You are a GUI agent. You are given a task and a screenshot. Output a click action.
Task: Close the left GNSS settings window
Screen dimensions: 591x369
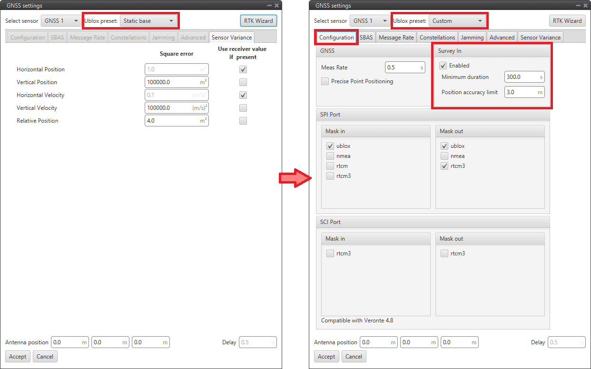click(x=276, y=6)
